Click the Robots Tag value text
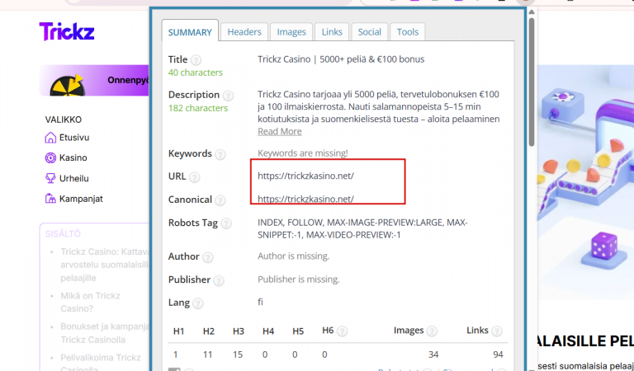 (x=362, y=229)
